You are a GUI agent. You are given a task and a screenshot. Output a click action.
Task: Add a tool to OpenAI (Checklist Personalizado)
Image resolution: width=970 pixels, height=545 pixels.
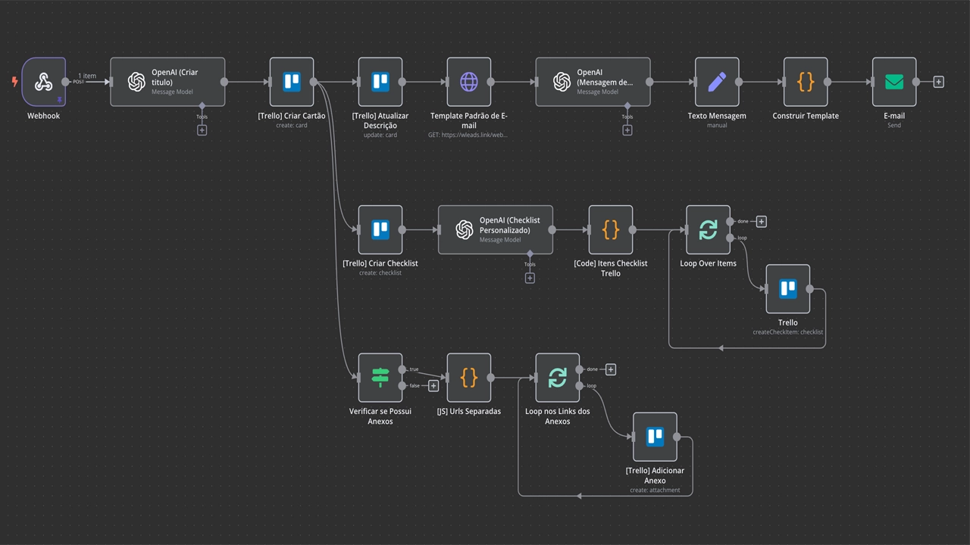530,278
